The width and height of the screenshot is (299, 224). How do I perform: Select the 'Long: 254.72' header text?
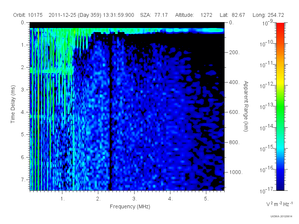[268, 15]
